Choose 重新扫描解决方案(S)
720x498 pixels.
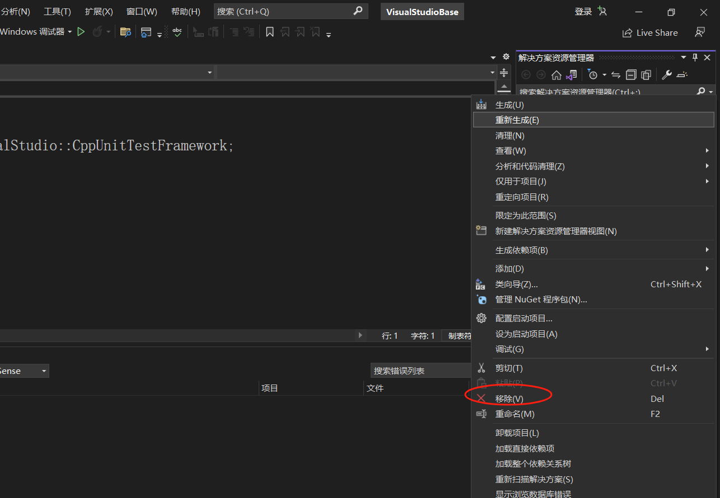[x=593, y=479]
